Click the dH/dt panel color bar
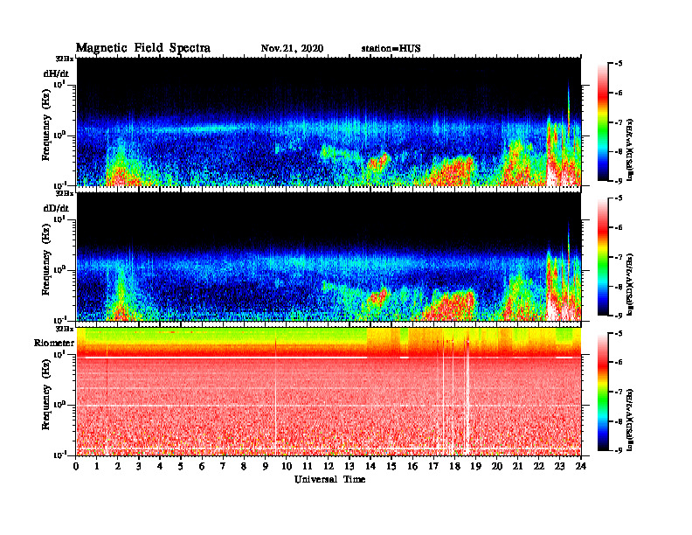This screenshot has width=692, height=535. [x=602, y=122]
